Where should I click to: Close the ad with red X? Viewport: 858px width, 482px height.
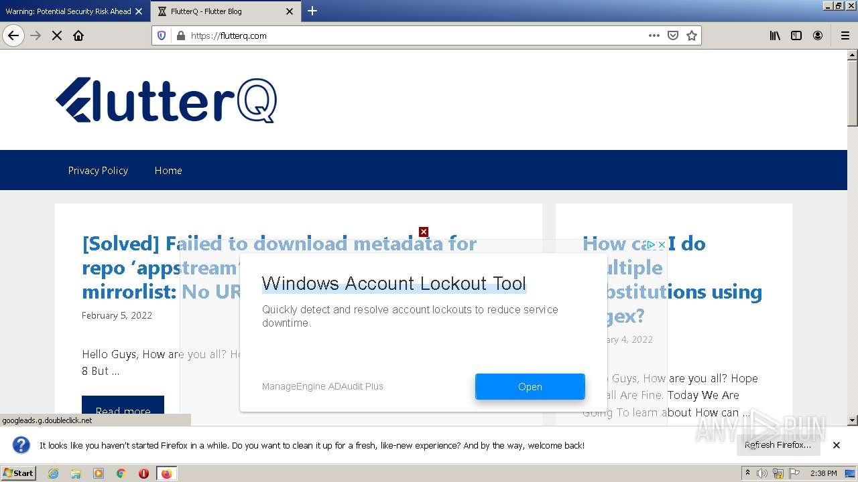click(424, 232)
